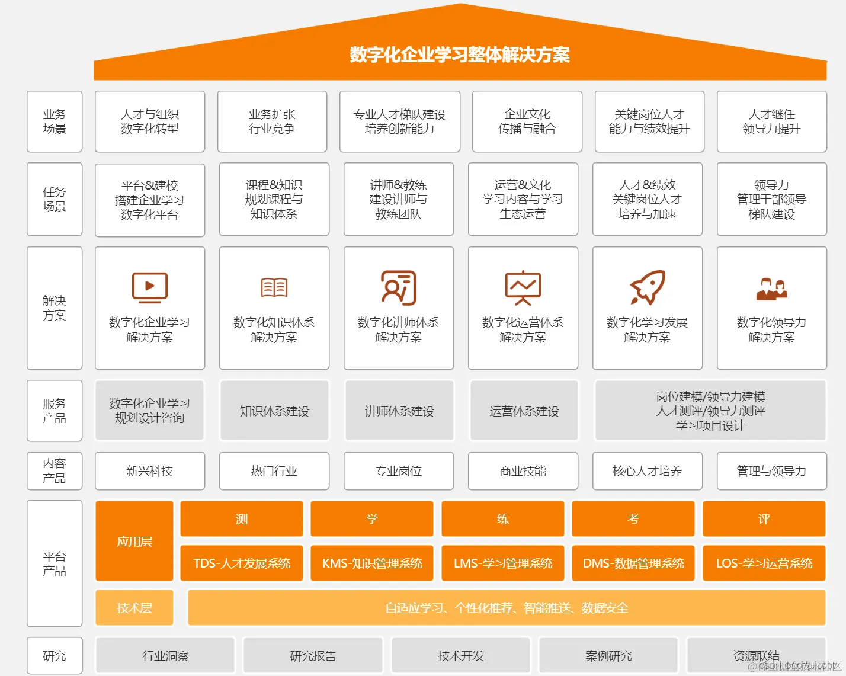This screenshot has height=676, width=846.
Task: Select the 解决方案 row label
Action: [55, 308]
